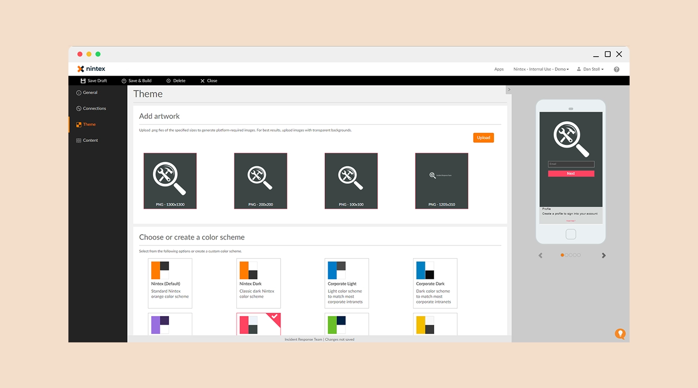Select the PNG - 100x100 artwork
Viewport: 698px width, 388px height.
pos(351,181)
